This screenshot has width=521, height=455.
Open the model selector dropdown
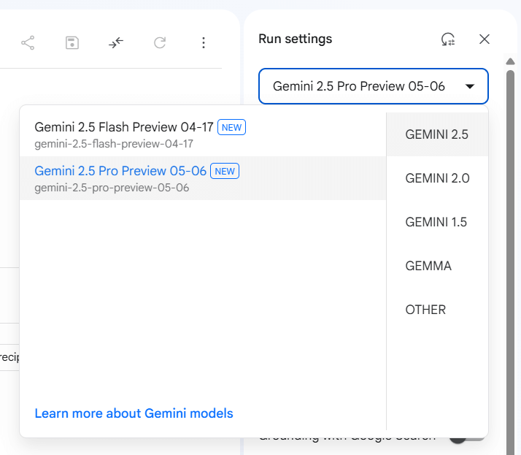(x=374, y=86)
